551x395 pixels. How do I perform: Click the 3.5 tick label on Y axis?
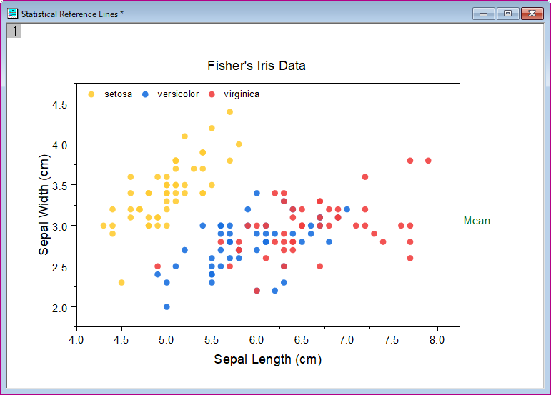click(59, 186)
